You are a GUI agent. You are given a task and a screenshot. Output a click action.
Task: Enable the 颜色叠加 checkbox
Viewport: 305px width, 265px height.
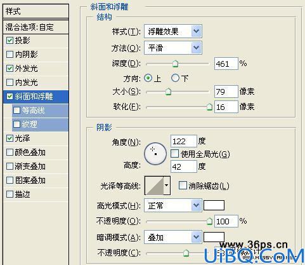pos(10,153)
